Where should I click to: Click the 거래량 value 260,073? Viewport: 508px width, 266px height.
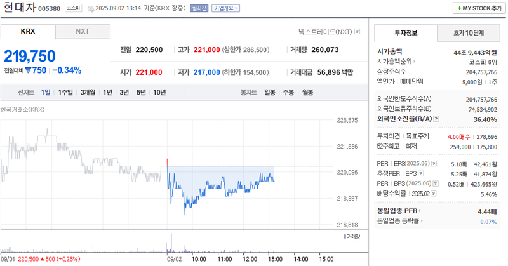pyautogui.click(x=325, y=50)
